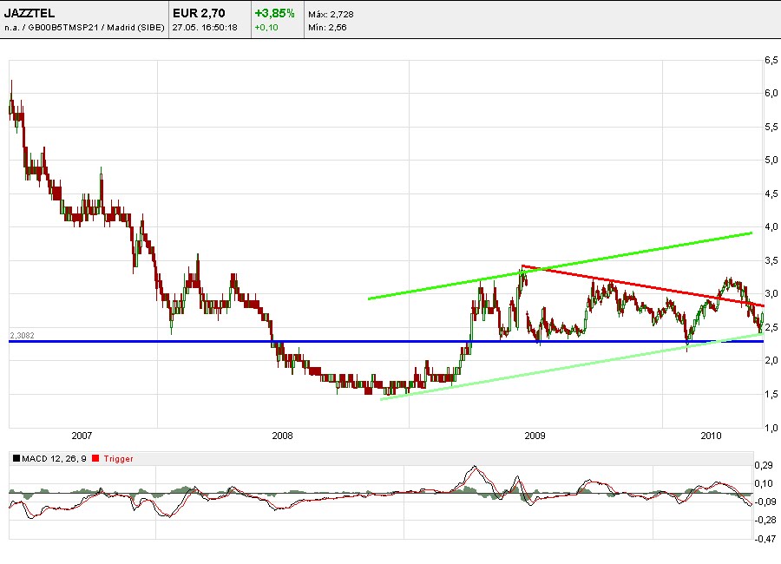Click the lower light-green ascending trendline
This screenshot has width=781, height=564.
coord(572,366)
